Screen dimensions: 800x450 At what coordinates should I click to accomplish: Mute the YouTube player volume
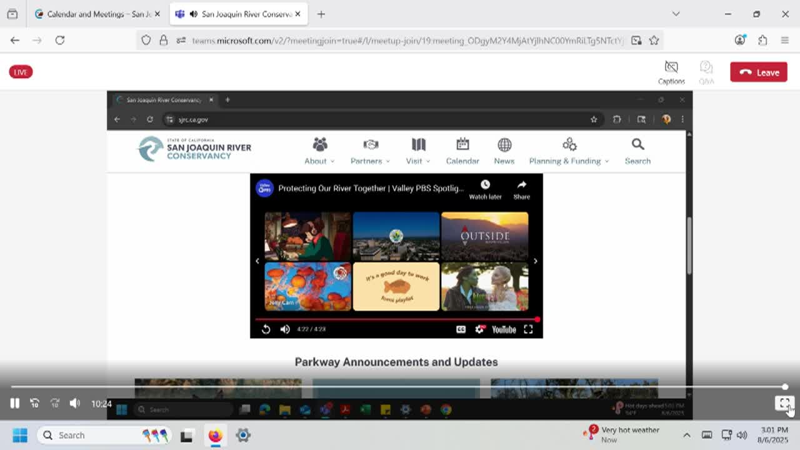[285, 329]
